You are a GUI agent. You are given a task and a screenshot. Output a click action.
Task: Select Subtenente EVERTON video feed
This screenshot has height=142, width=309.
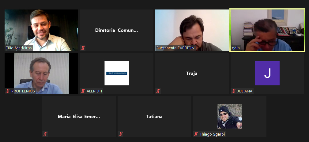192,30
